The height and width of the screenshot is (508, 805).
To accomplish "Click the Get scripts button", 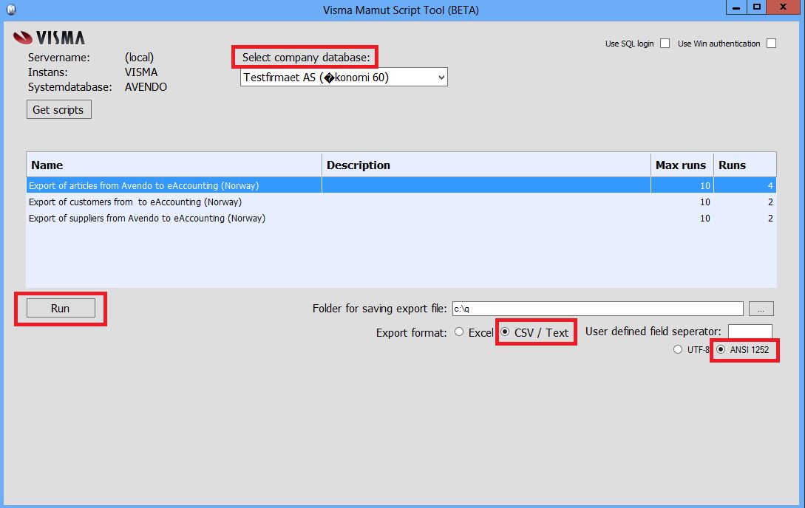I will point(59,110).
